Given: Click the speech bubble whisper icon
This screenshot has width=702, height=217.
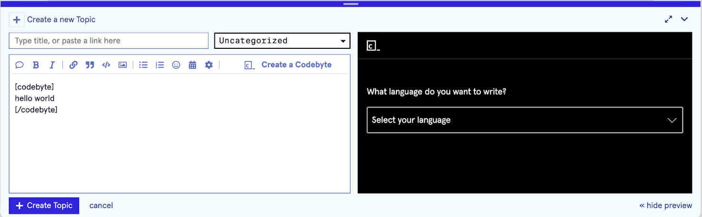Looking at the screenshot, I should pyautogui.click(x=19, y=65).
